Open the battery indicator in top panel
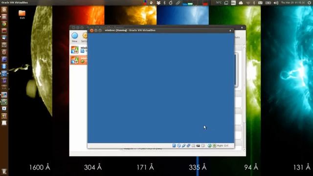This screenshot has height=176, width=313. pyautogui.click(x=268, y=3)
